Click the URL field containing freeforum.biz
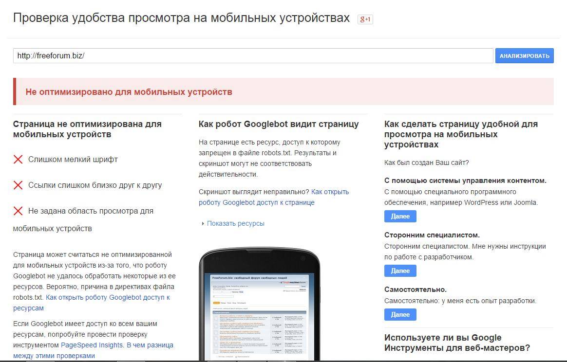 pyautogui.click(x=253, y=55)
